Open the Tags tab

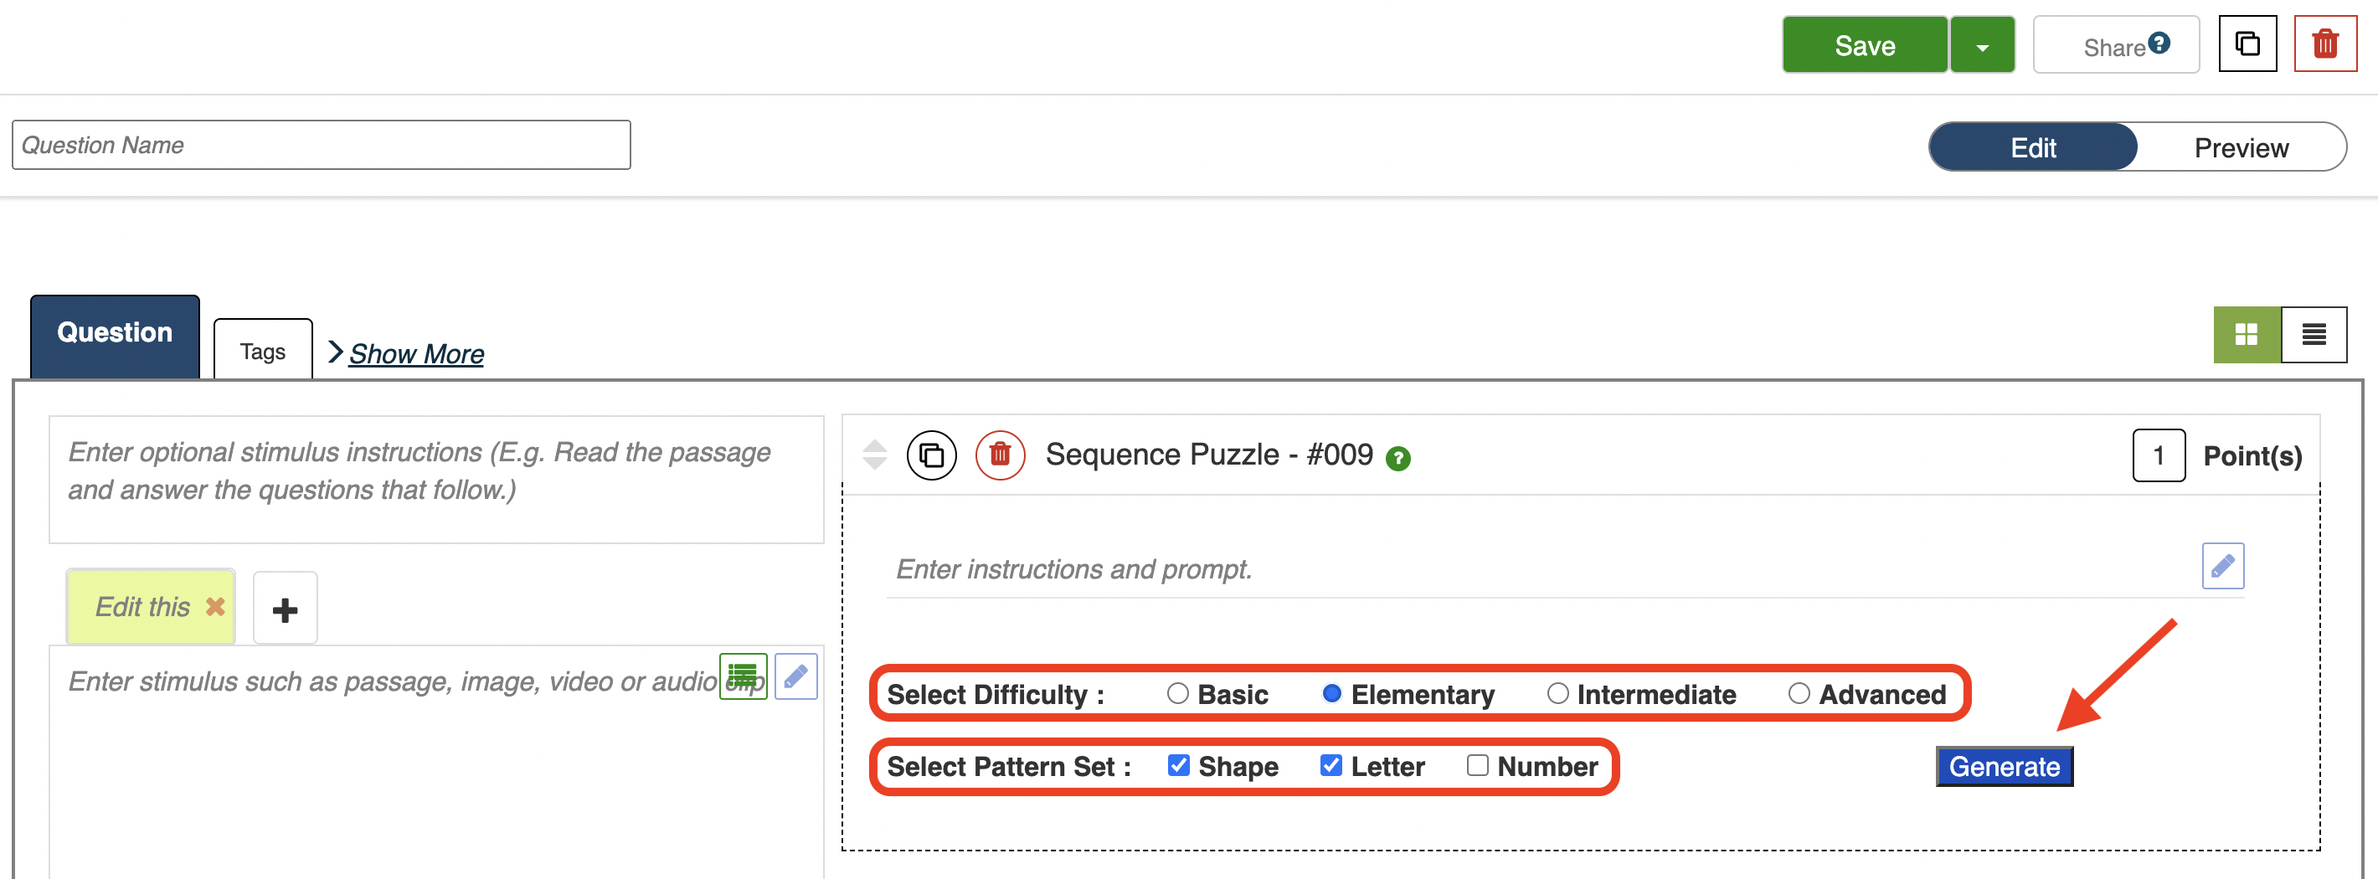pyautogui.click(x=262, y=352)
